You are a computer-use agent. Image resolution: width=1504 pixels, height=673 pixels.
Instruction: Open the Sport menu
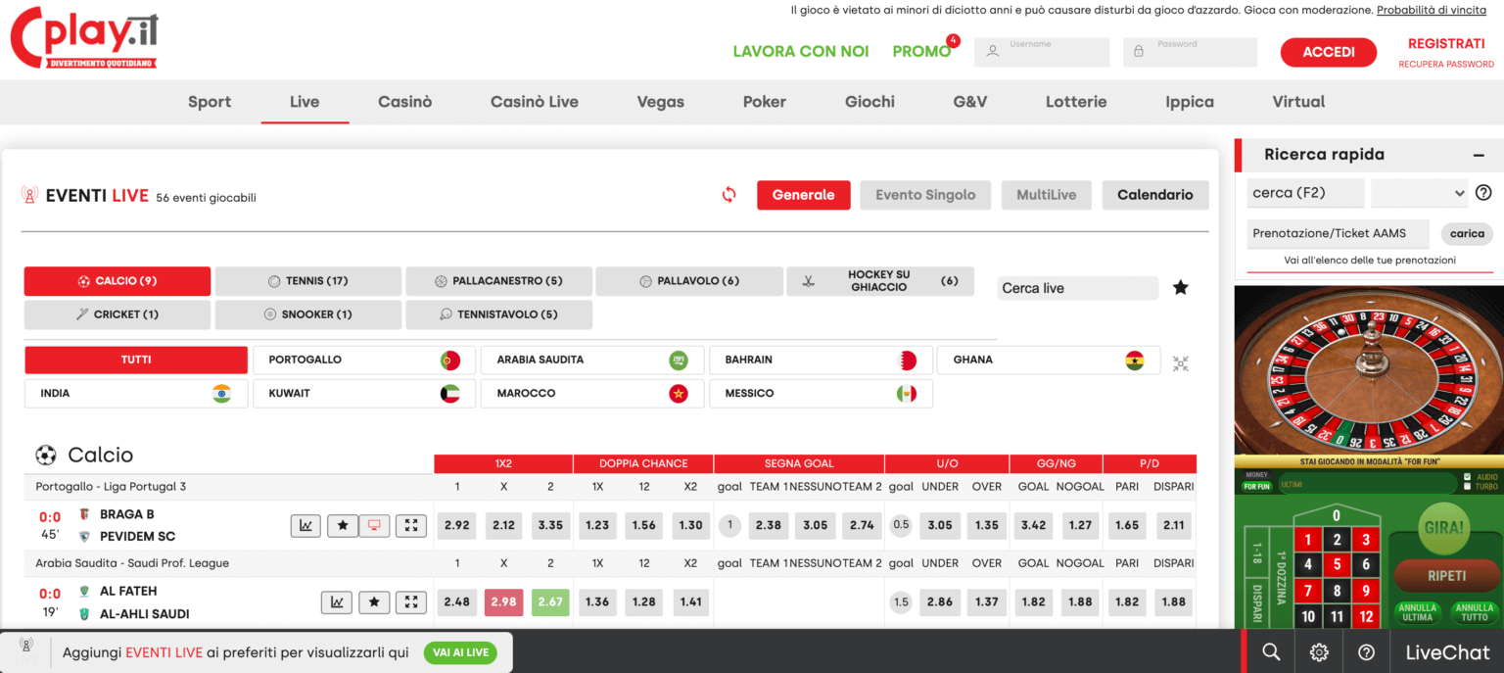[x=210, y=102]
